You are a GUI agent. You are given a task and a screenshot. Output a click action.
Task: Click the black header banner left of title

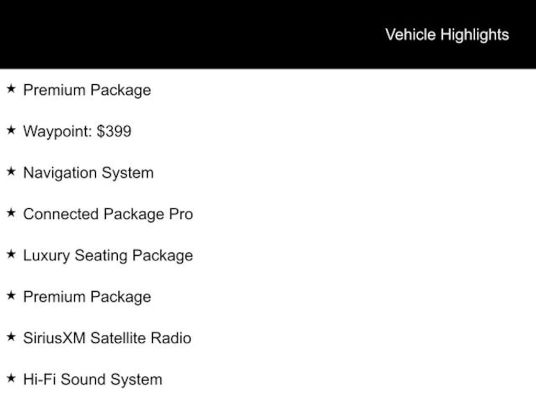[x=192, y=34]
